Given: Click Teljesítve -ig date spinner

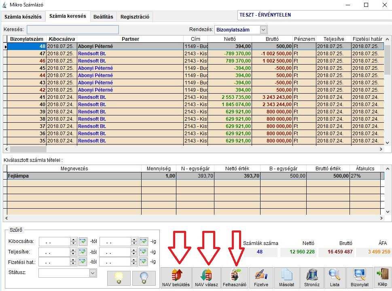Looking at the screenshot, I should coord(134,251).
